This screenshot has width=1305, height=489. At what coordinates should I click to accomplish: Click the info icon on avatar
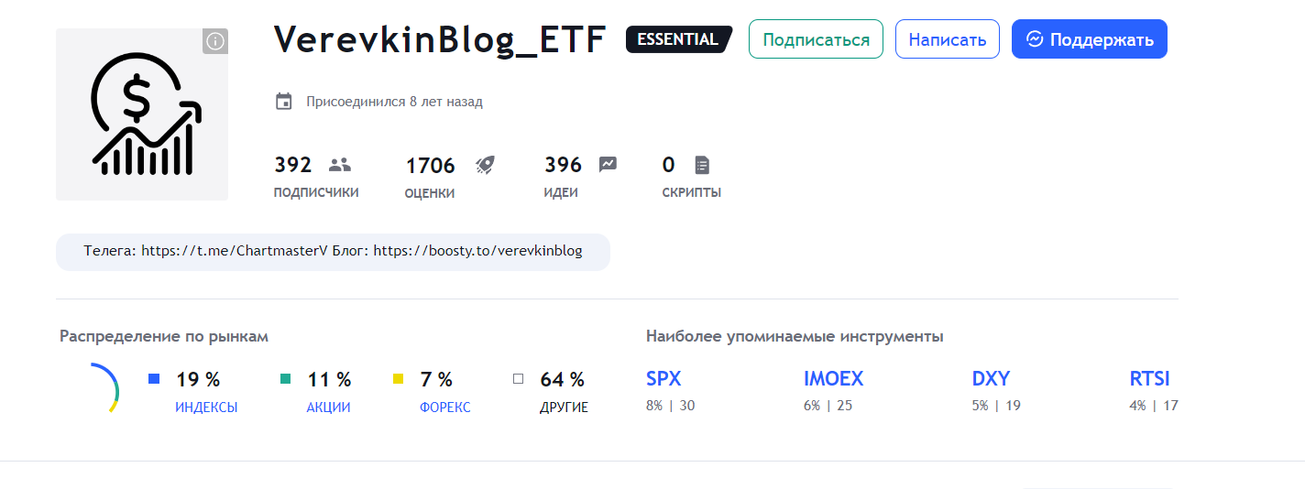point(215,41)
